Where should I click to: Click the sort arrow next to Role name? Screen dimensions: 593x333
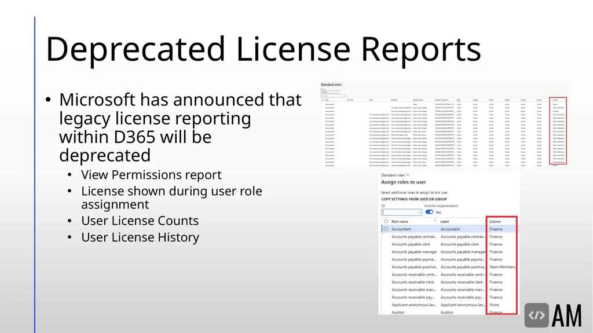coord(435,221)
